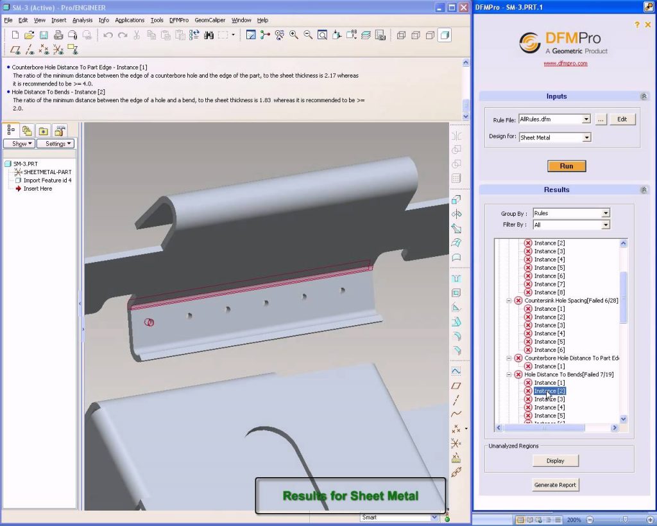Click the Cut scissors icon

point(137,35)
